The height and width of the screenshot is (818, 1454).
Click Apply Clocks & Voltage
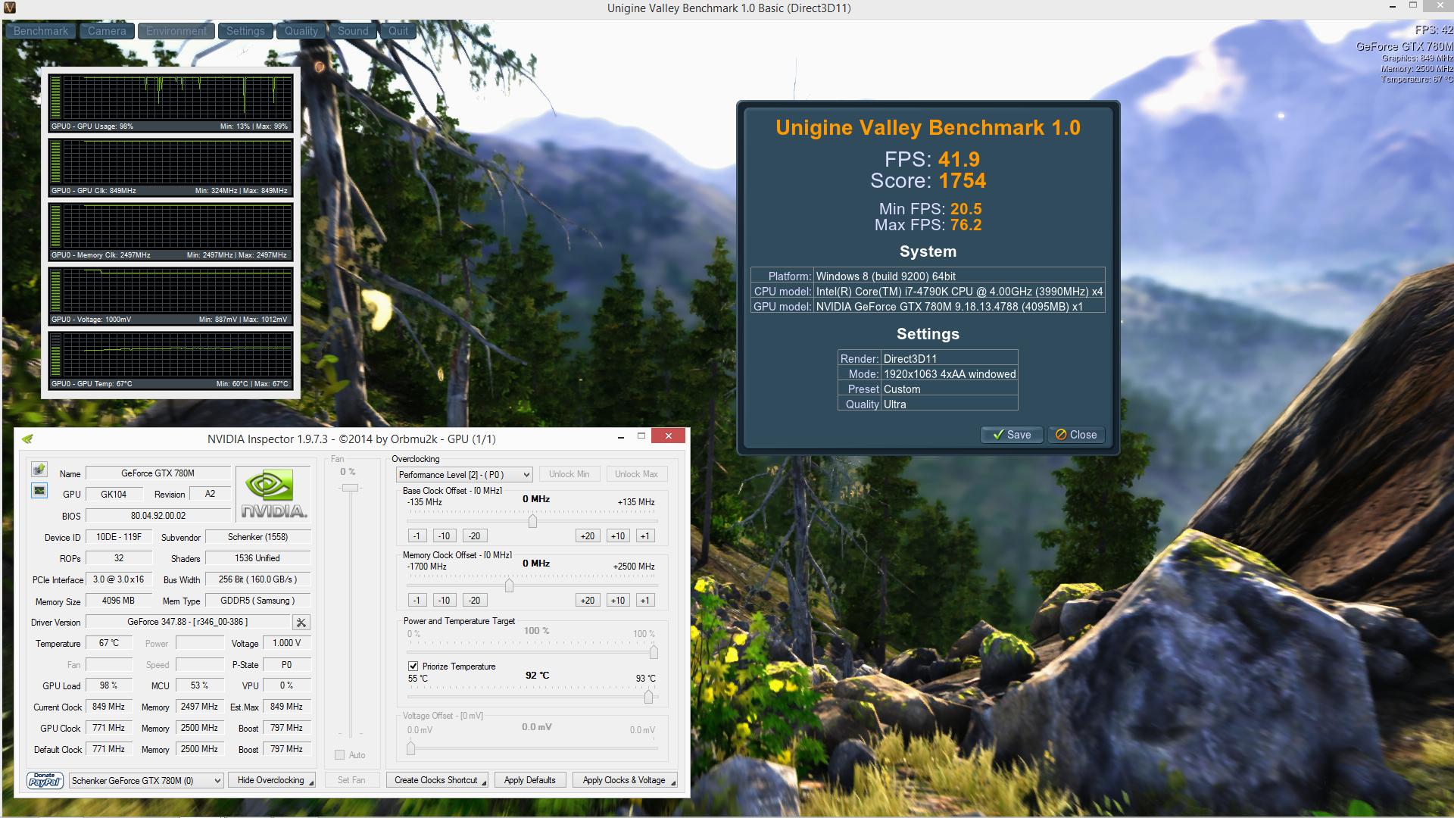tap(625, 780)
